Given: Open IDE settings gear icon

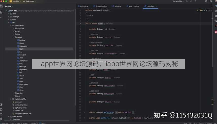Looking at the screenshot, I should 216,1.
